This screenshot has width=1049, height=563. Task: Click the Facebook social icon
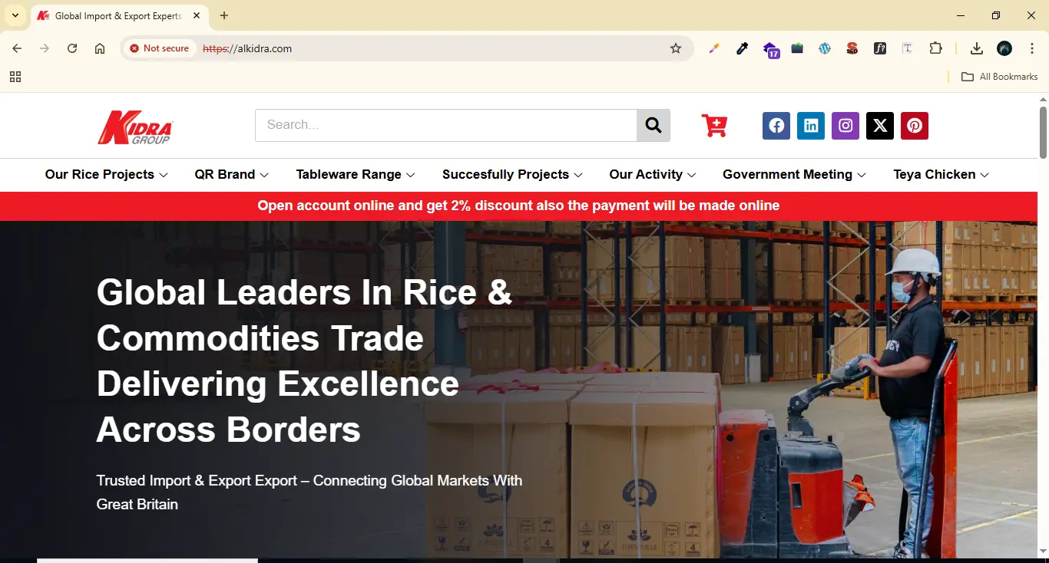pos(776,126)
